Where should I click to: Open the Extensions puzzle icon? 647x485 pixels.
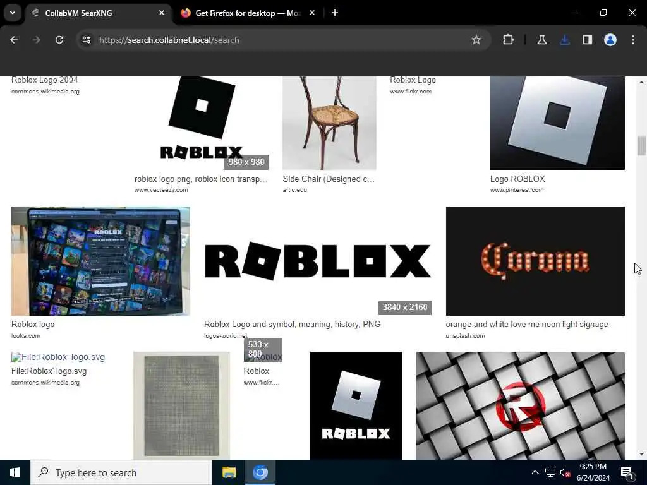point(509,40)
